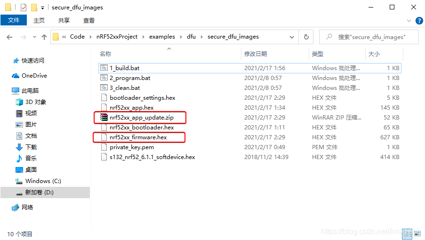Open 3D Objects (3D 对象) folder

coord(31,102)
